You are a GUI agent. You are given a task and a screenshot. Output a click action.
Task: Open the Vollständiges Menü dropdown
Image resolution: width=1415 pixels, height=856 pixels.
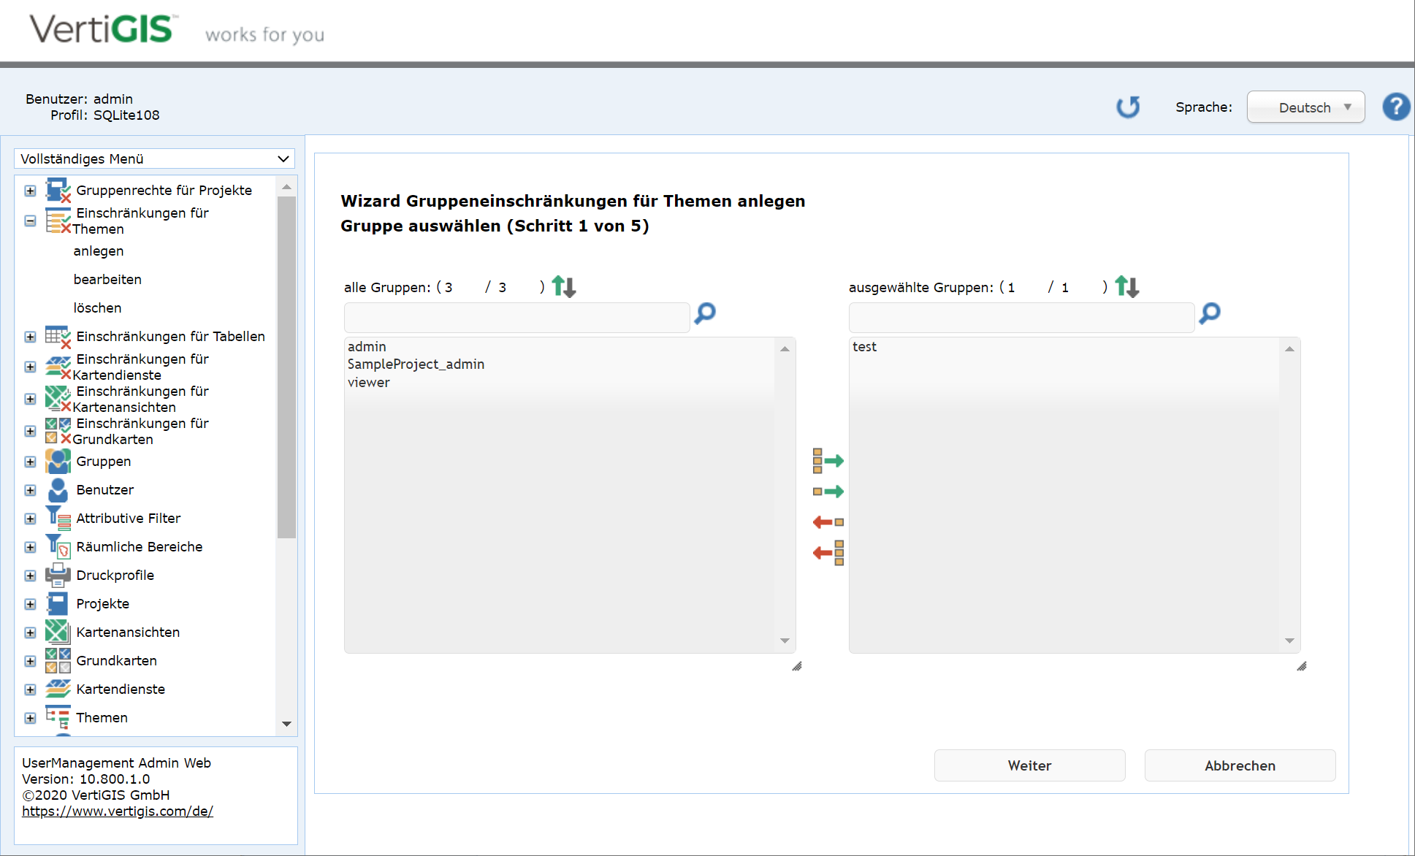click(154, 158)
